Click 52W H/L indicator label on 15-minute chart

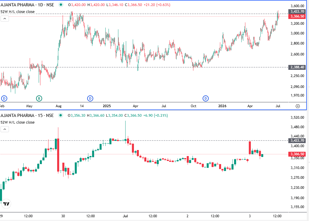pos(18,122)
